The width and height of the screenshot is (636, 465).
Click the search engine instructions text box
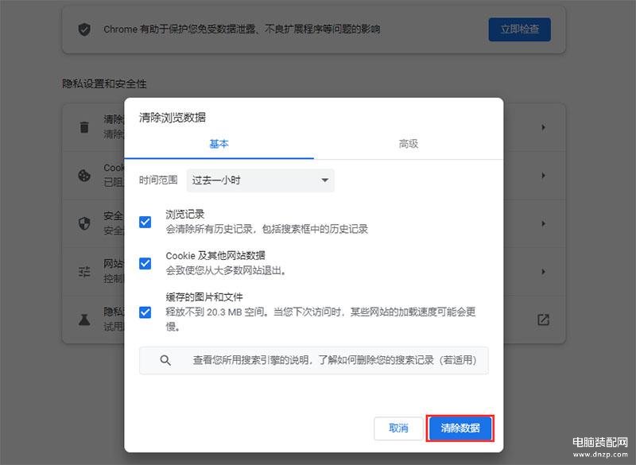coord(313,360)
